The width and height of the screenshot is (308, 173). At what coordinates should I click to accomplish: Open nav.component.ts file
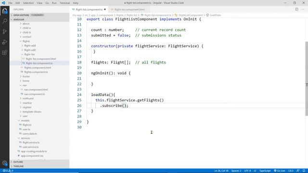coord(34,94)
